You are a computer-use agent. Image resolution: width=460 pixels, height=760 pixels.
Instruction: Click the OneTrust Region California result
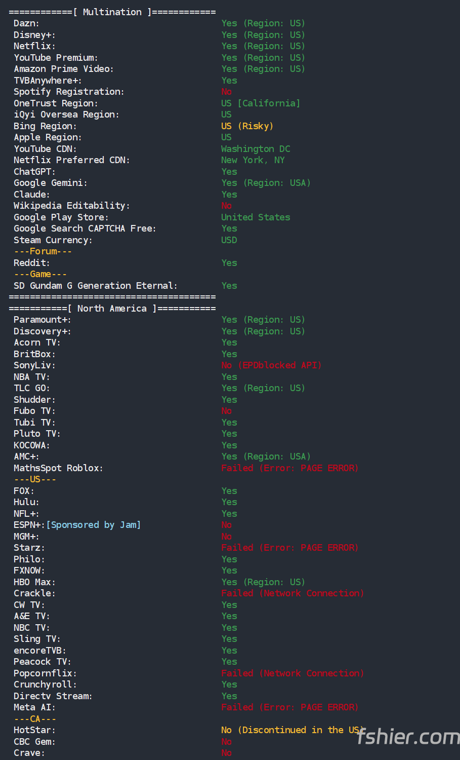(261, 103)
